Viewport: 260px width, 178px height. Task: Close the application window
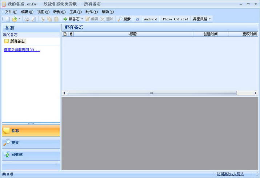point(256,4)
